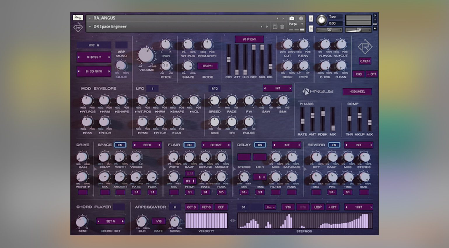Click right arrow on 1 INIT selector

(371, 207)
